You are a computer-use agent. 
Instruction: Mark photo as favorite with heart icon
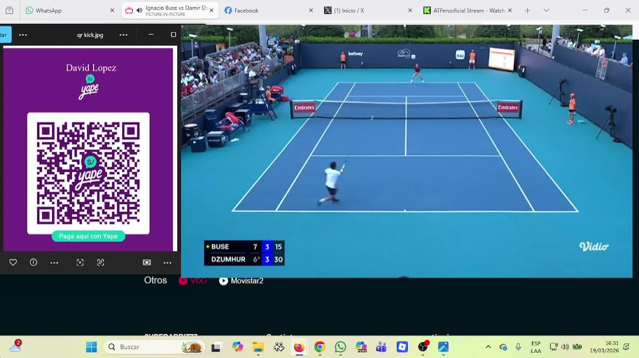click(x=13, y=263)
